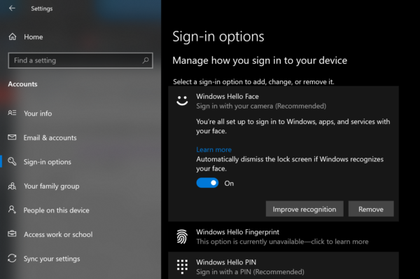This screenshot has width=420, height=279.
Task: Click the Windows Hello Face smiley icon
Action: coord(182,101)
